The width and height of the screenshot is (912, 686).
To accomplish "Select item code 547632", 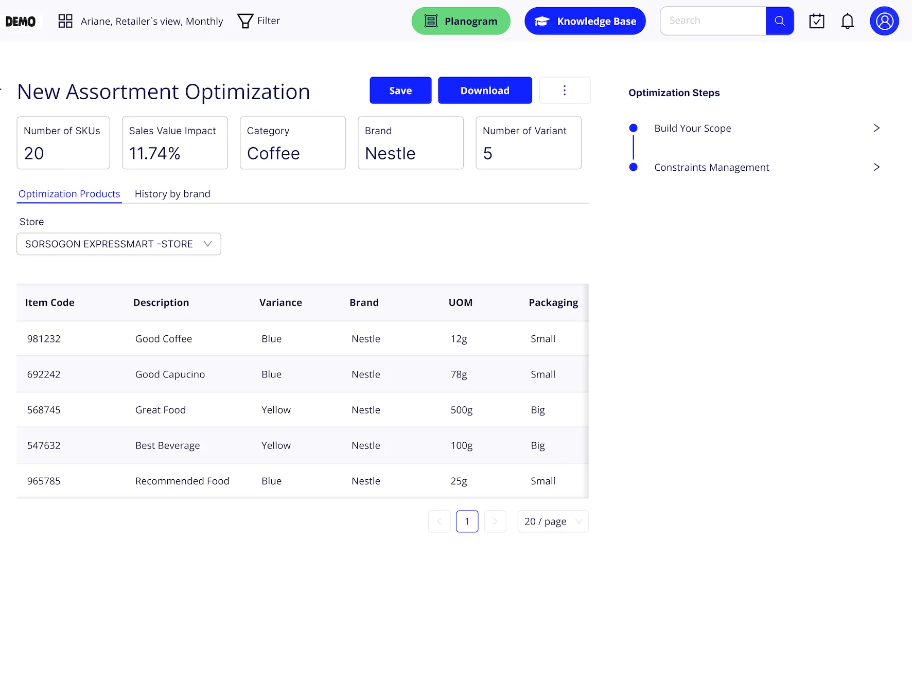I will [44, 445].
